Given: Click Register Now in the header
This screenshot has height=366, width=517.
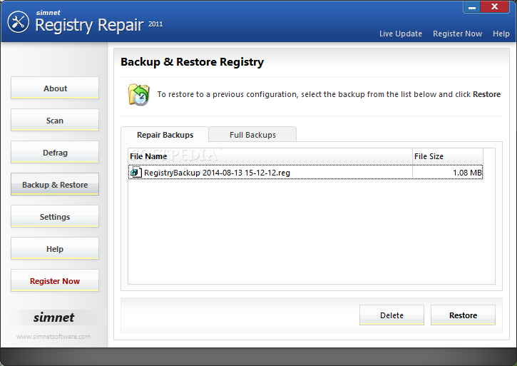Looking at the screenshot, I should (457, 34).
